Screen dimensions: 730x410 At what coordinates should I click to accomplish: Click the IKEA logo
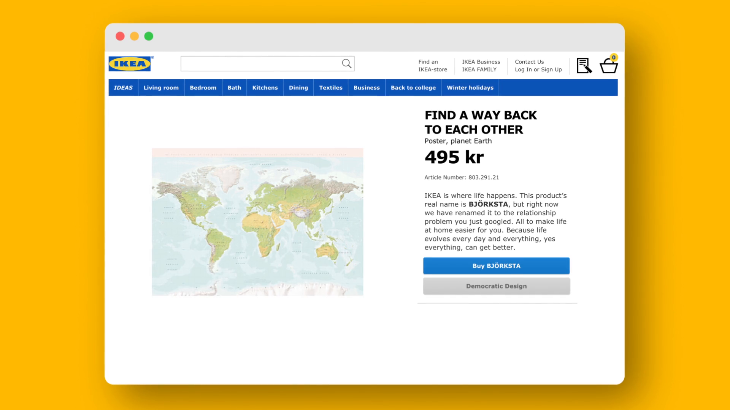(x=130, y=64)
